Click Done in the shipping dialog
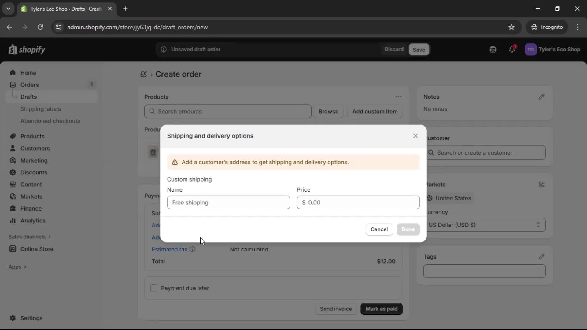 [408, 229]
